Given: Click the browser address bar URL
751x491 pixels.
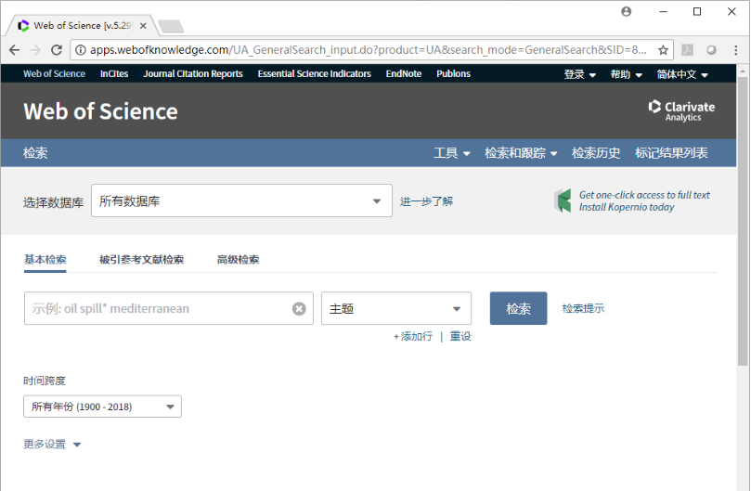Looking at the screenshot, I should 369,50.
